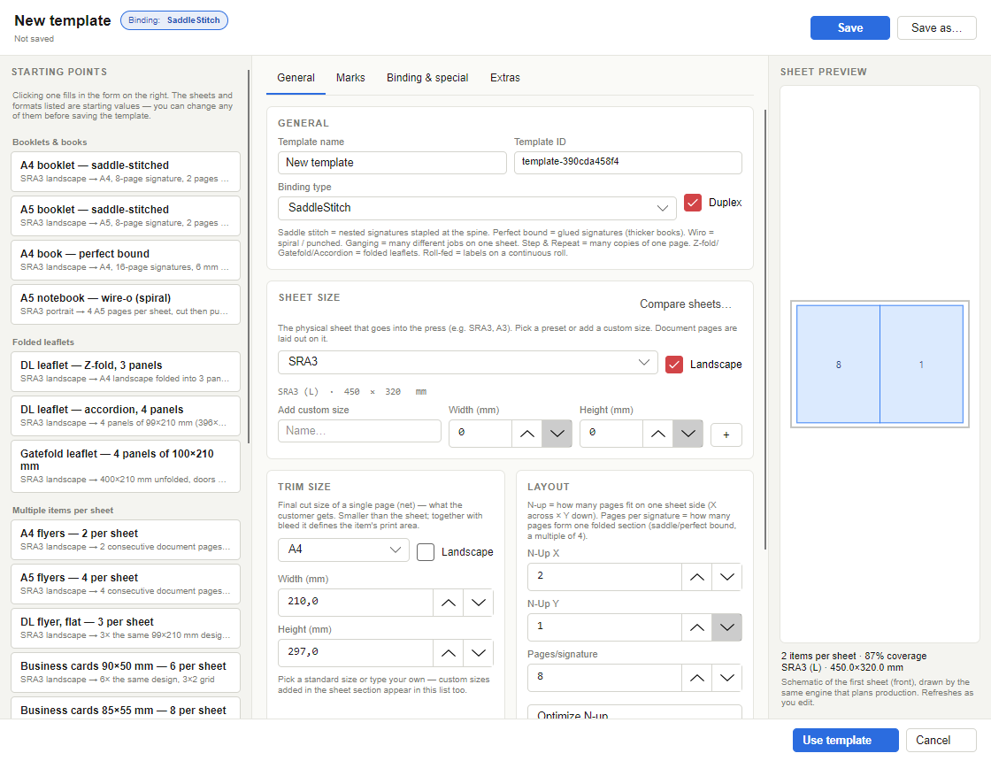Increase Pages/signature value
Viewport: 991px width, 761px height.
[x=697, y=678]
